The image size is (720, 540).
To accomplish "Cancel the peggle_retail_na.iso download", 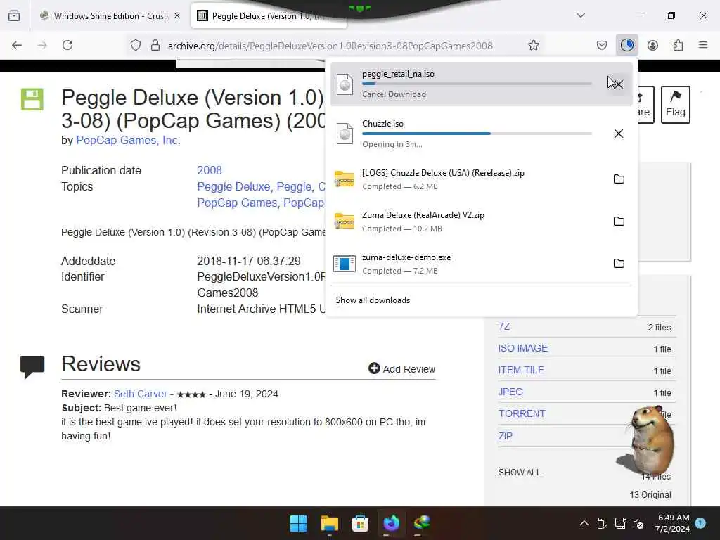I will click(619, 84).
